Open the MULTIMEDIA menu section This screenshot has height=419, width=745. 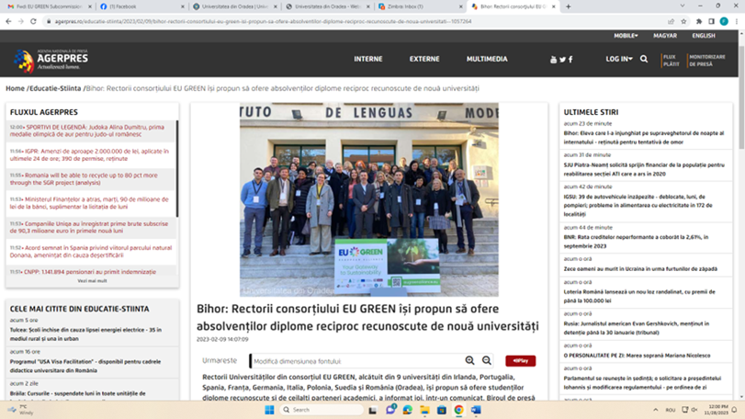tap(486, 59)
